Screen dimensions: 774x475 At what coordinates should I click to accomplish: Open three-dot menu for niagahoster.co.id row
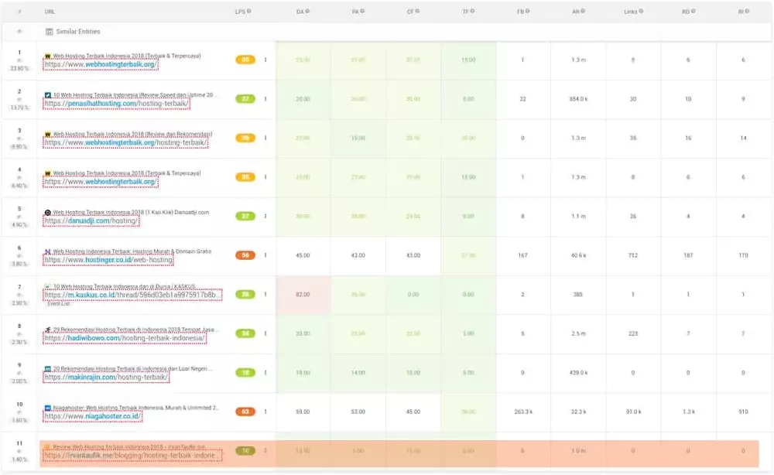pyautogui.click(x=265, y=412)
